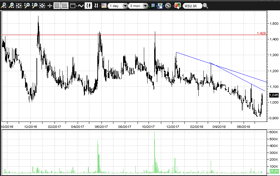Select the crosshair cursor tool
The height and width of the screenshot is (176, 280).
click(50, 6)
